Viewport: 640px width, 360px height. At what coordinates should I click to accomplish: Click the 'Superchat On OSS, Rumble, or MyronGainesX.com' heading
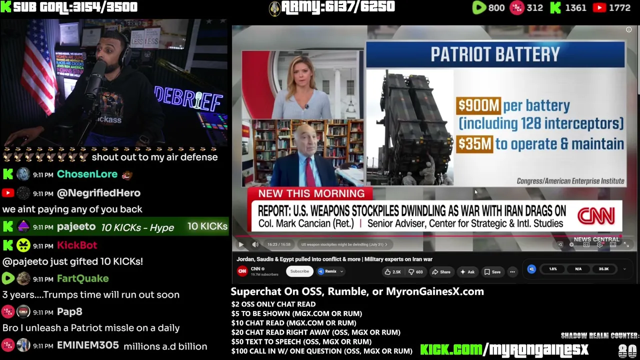pyautogui.click(x=357, y=291)
